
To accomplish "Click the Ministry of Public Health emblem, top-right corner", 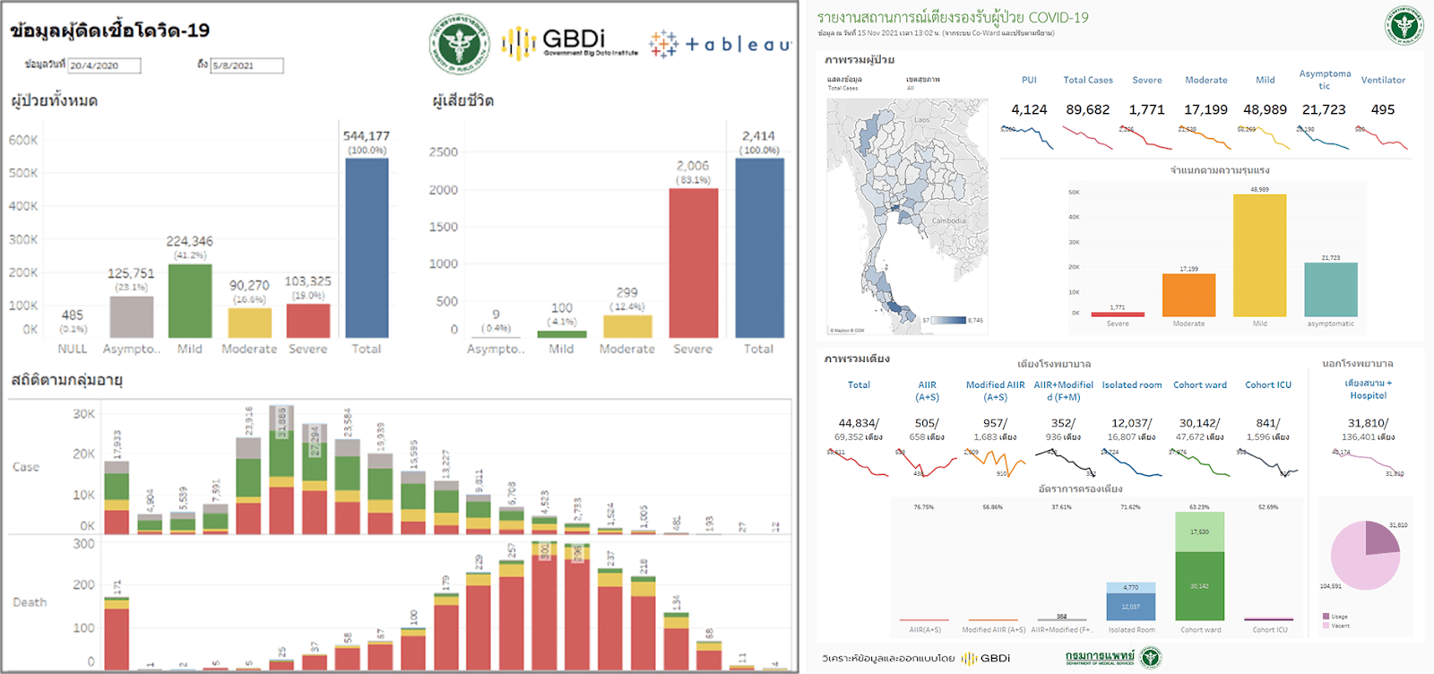I will pyautogui.click(x=1404, y=25).
